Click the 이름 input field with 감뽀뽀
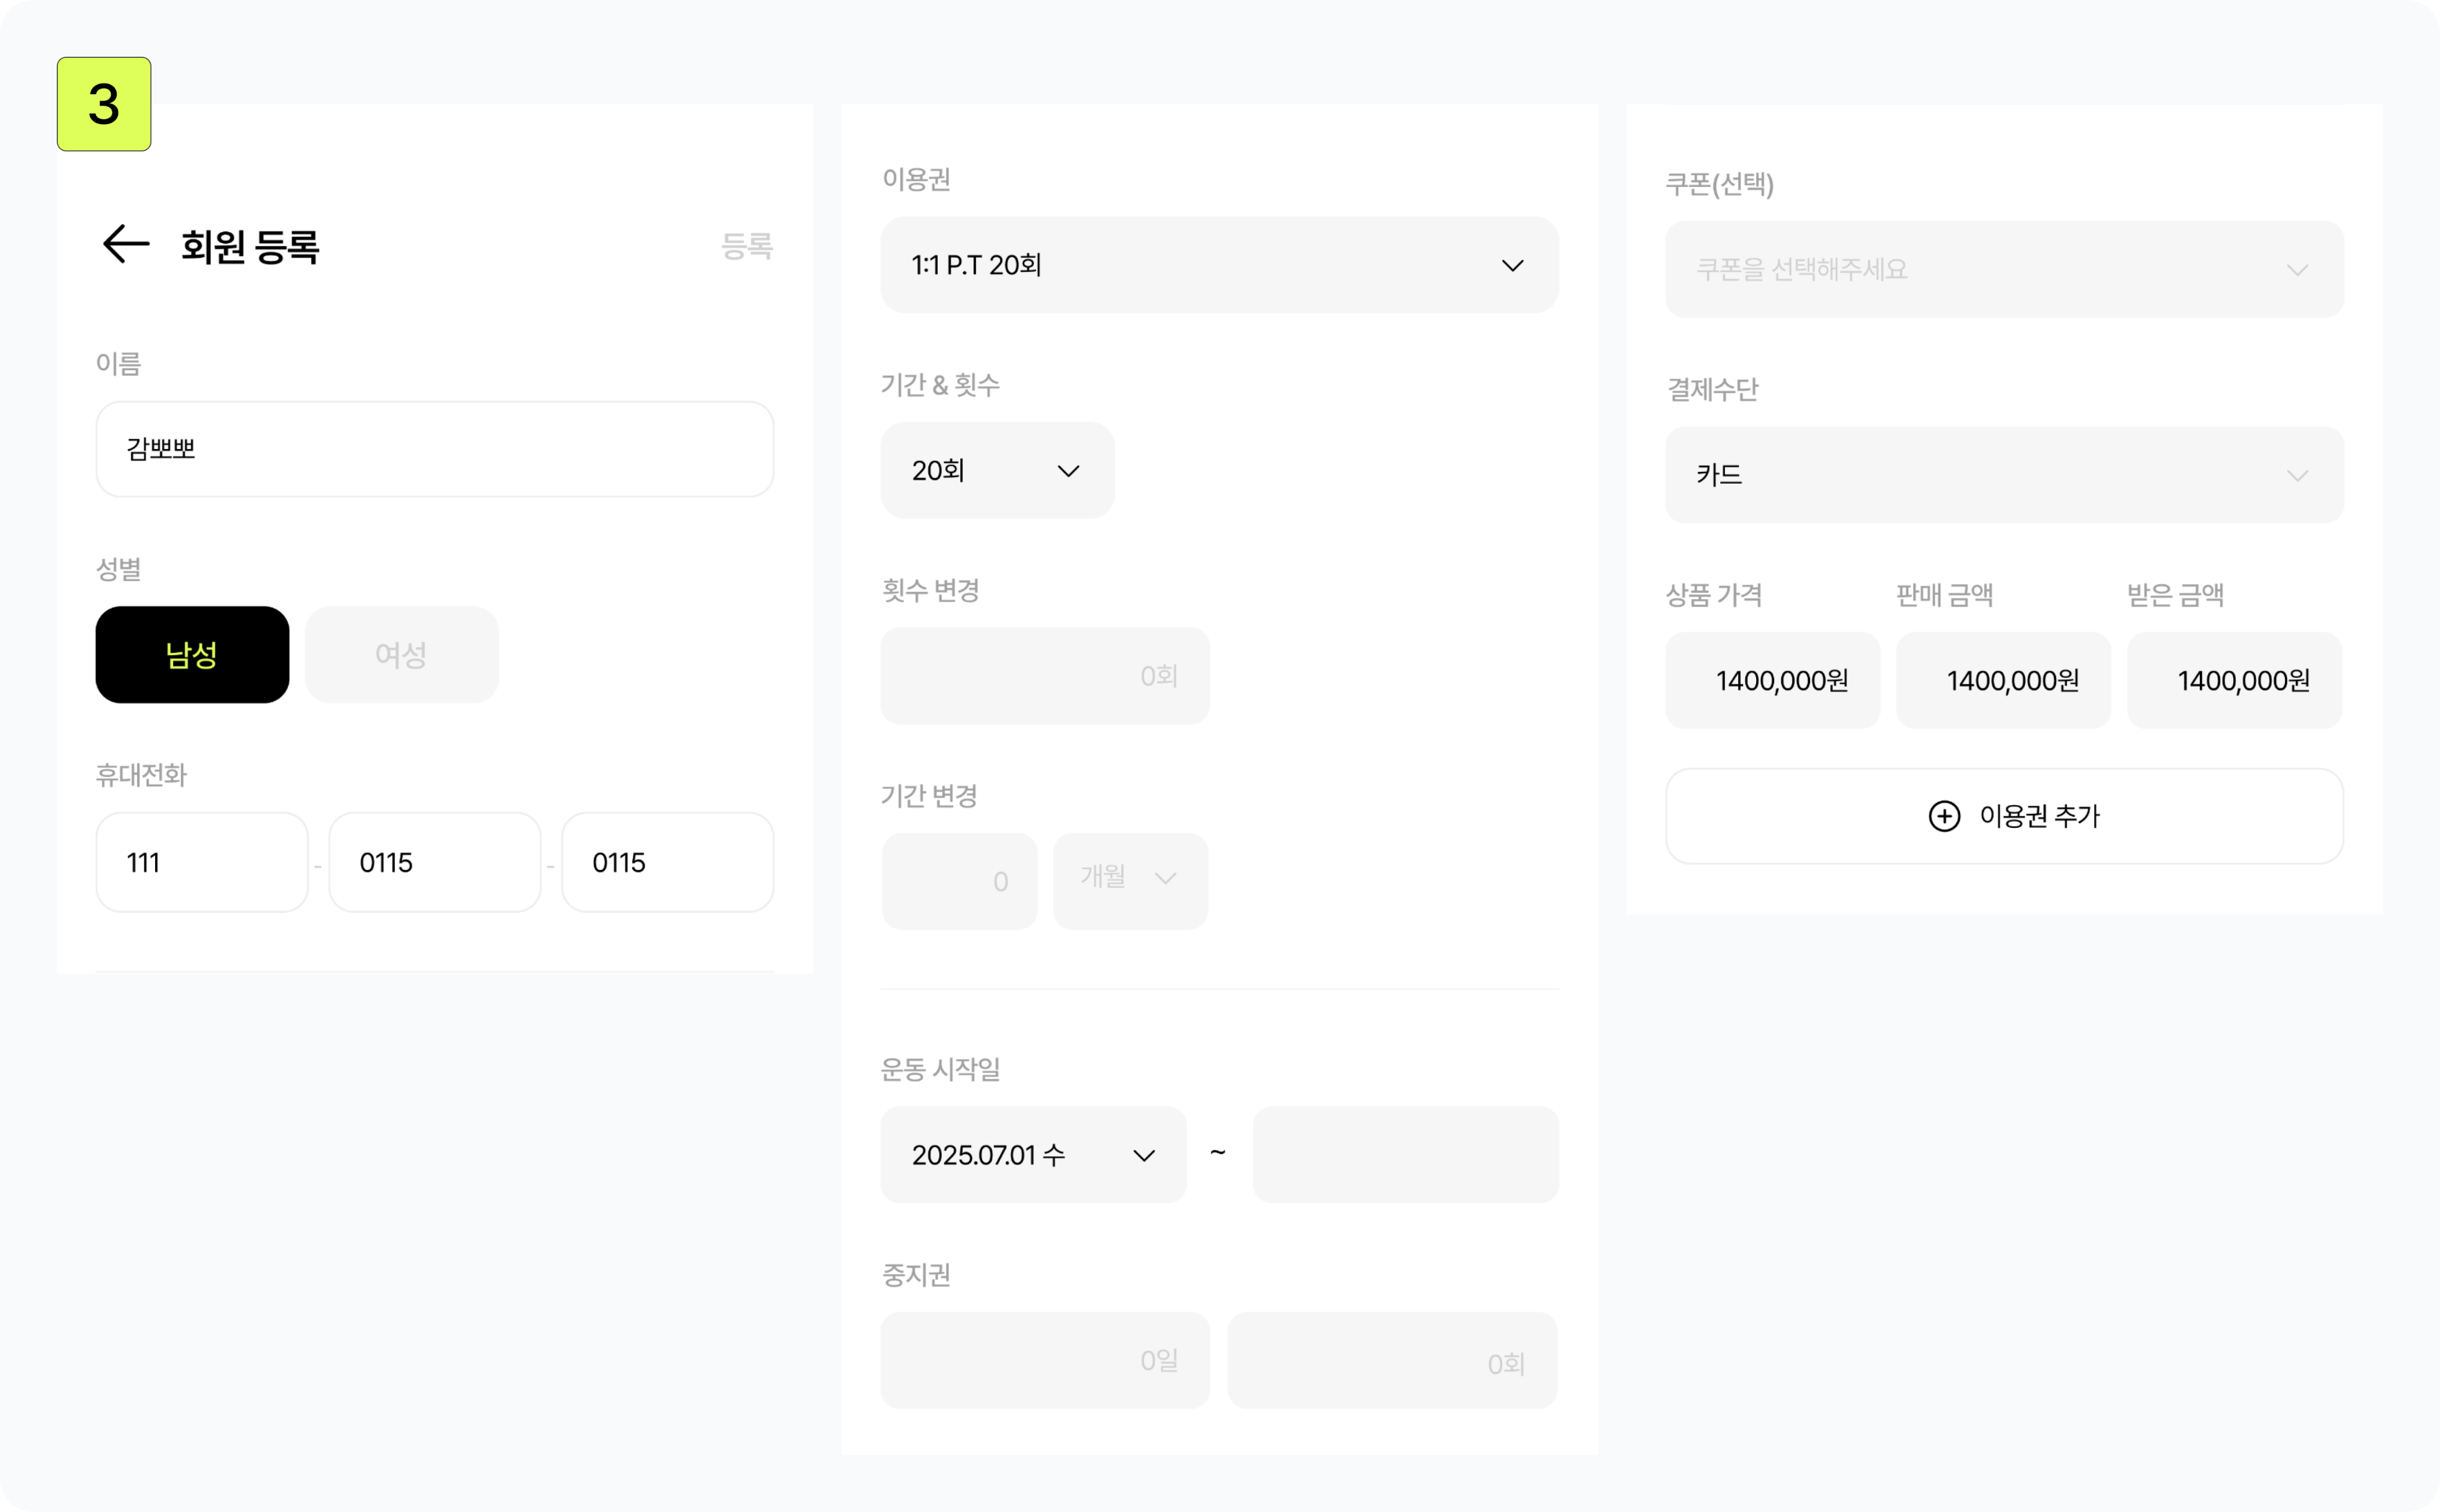2440x1512 pixels. coord(434,449)
